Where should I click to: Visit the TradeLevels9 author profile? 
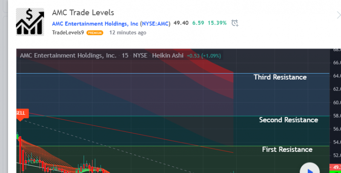tap(68, 33)
